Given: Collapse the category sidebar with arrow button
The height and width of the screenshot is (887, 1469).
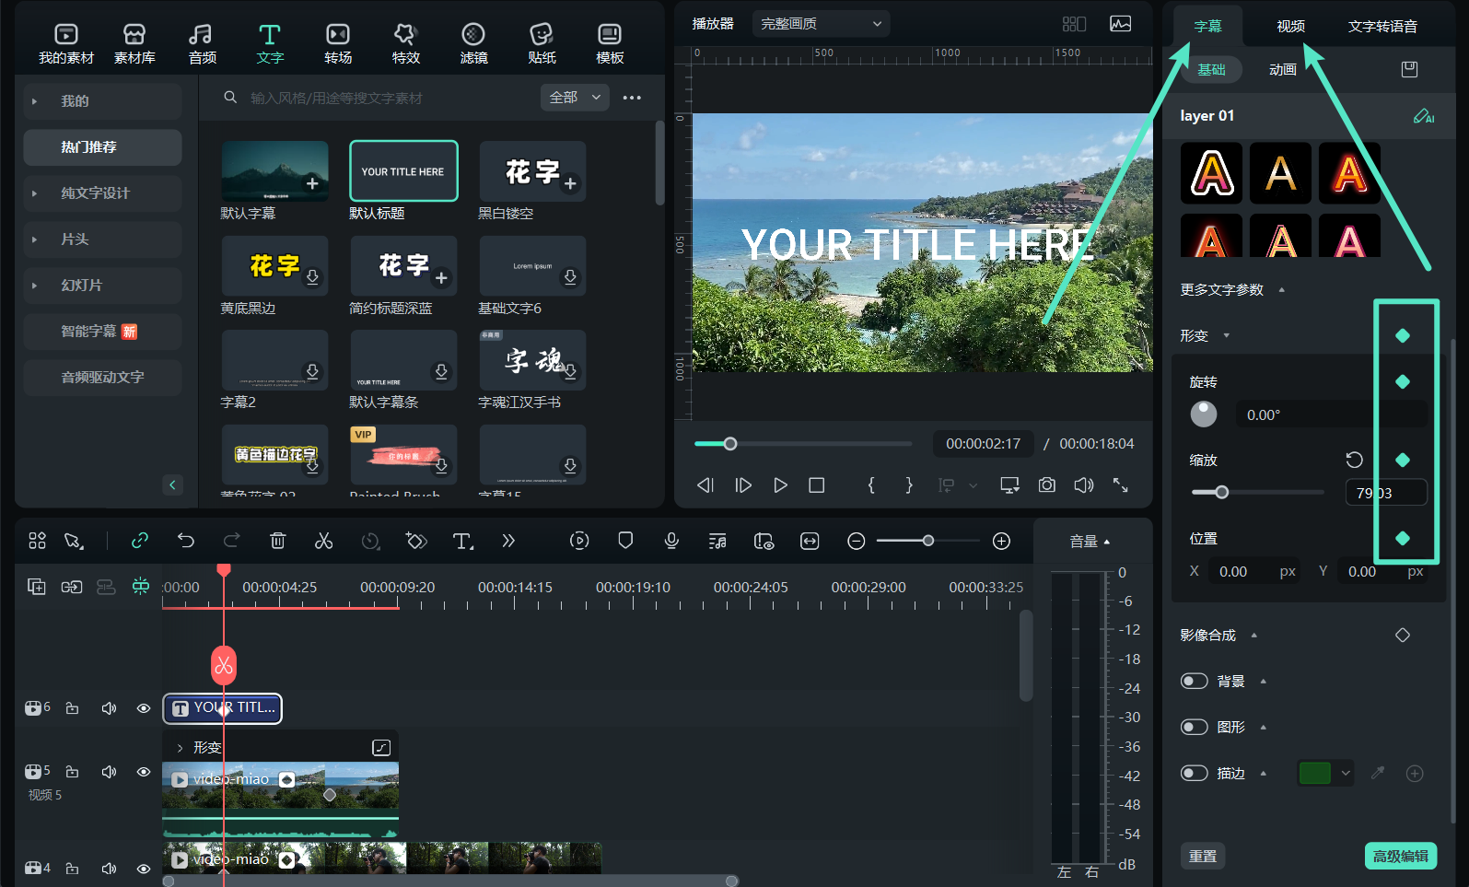Looking at the screenshot, I should click(x=172, y=484).
